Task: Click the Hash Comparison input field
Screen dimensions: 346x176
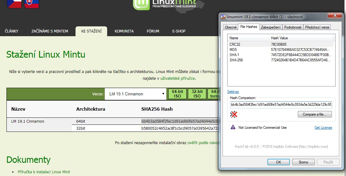Action: (281, 105)
